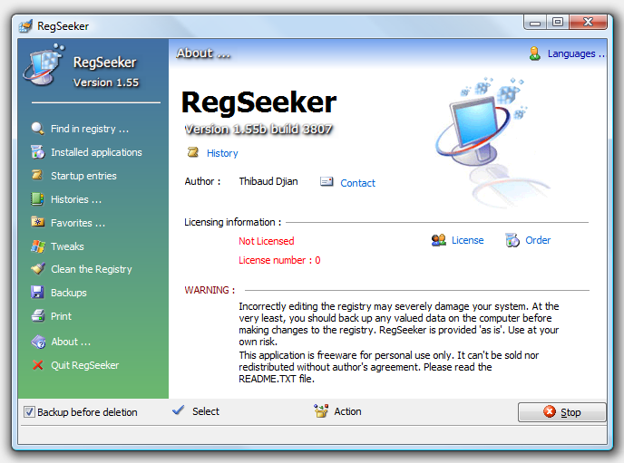The width and height of the screenshot is (624, 463).
Task: Select About in sidebar
Action: (71, 342)
